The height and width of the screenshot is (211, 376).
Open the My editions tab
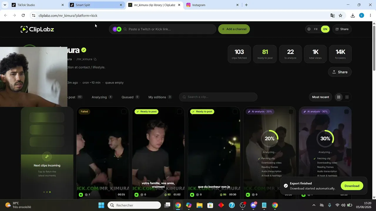160,97
